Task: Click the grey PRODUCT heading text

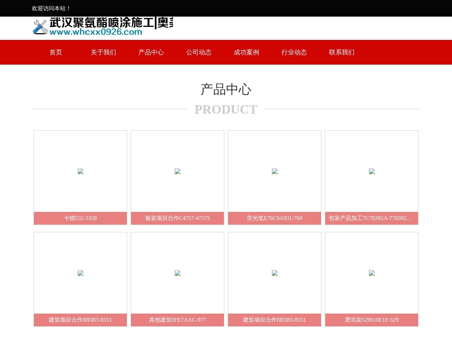Action: [x=226, y=109]
